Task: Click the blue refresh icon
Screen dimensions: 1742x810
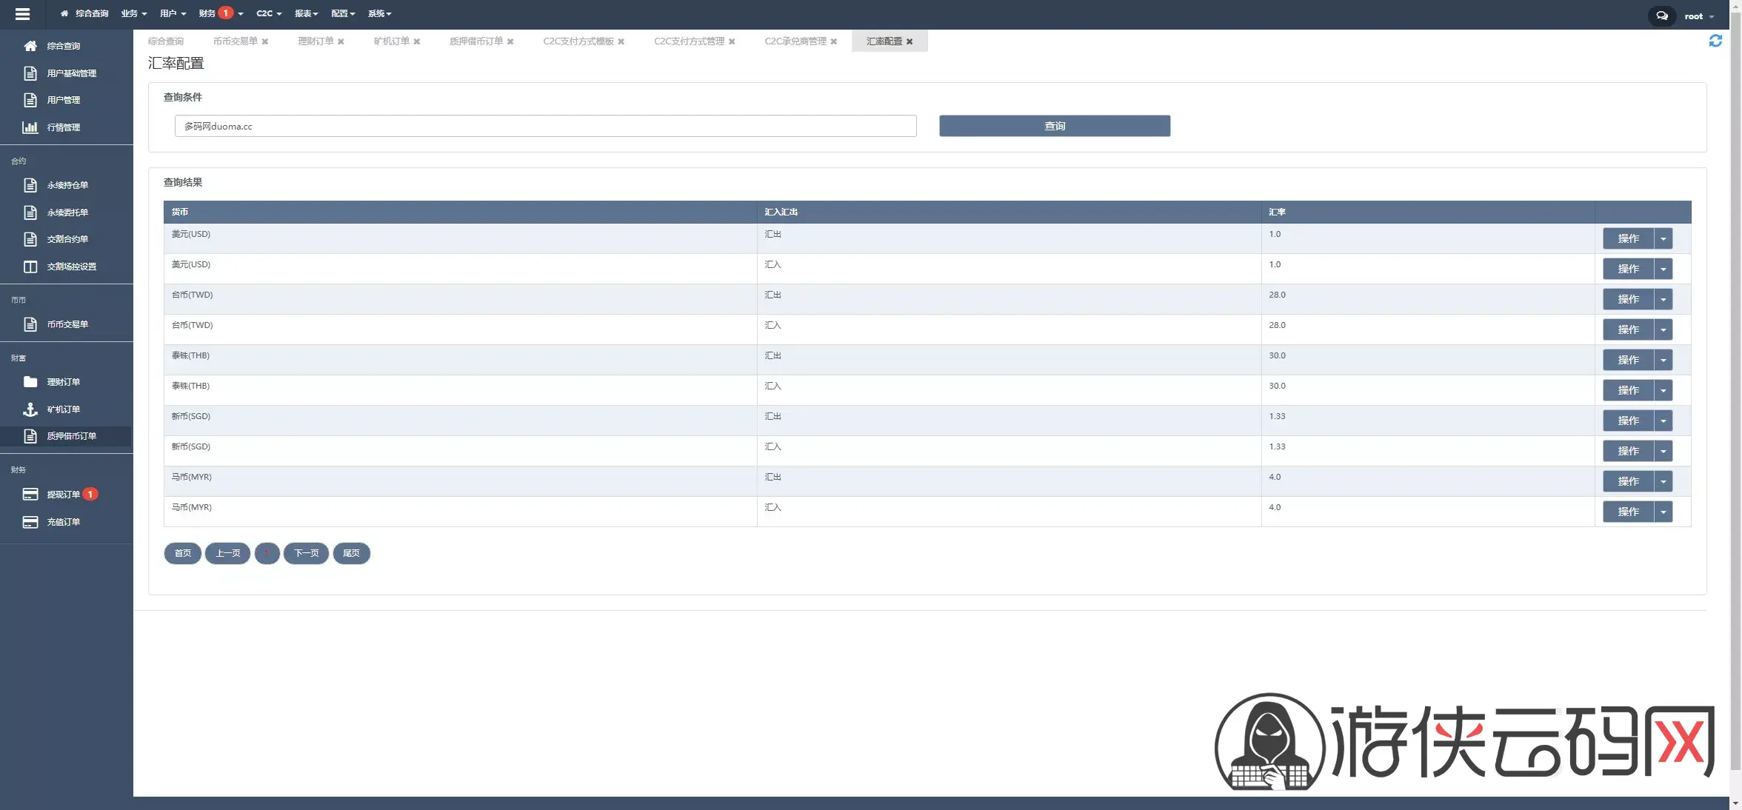Action: click(1715, 41)
